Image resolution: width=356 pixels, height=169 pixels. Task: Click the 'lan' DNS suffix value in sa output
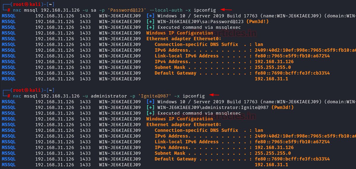[259, 44]
